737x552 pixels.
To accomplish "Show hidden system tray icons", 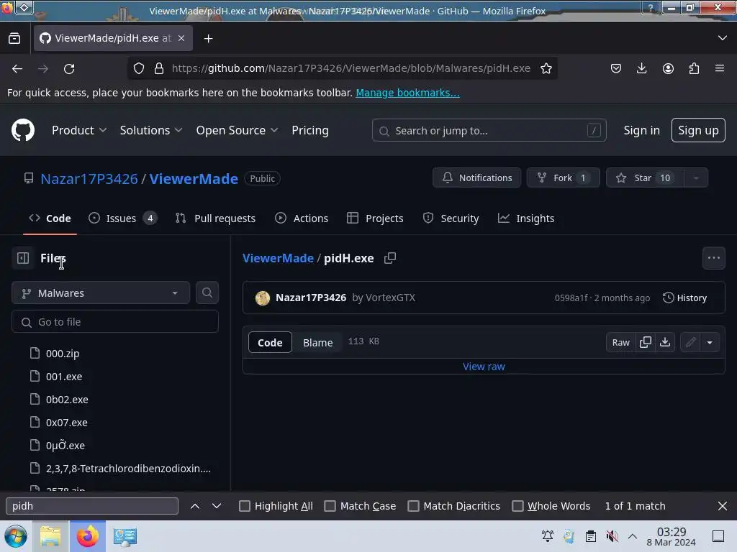I will coord(633,536).
